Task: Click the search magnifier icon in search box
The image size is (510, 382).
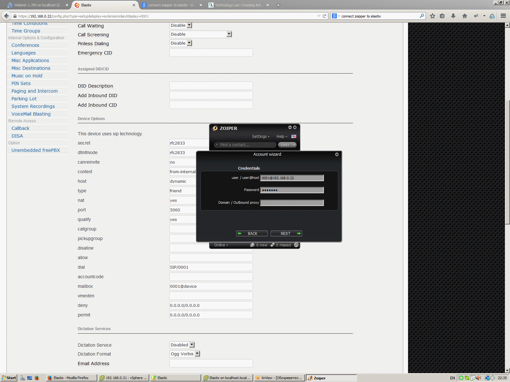Action: (x=422, y=16)
